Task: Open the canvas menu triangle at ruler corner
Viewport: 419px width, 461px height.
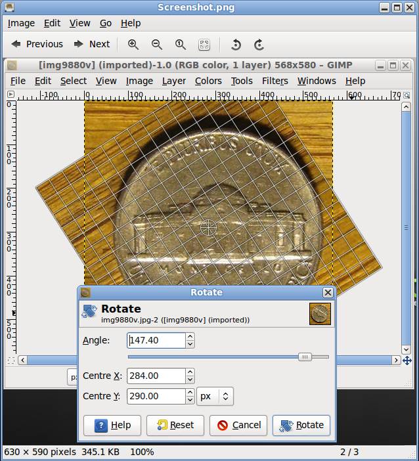Action: pyautogui.click(x=11, y=95)
